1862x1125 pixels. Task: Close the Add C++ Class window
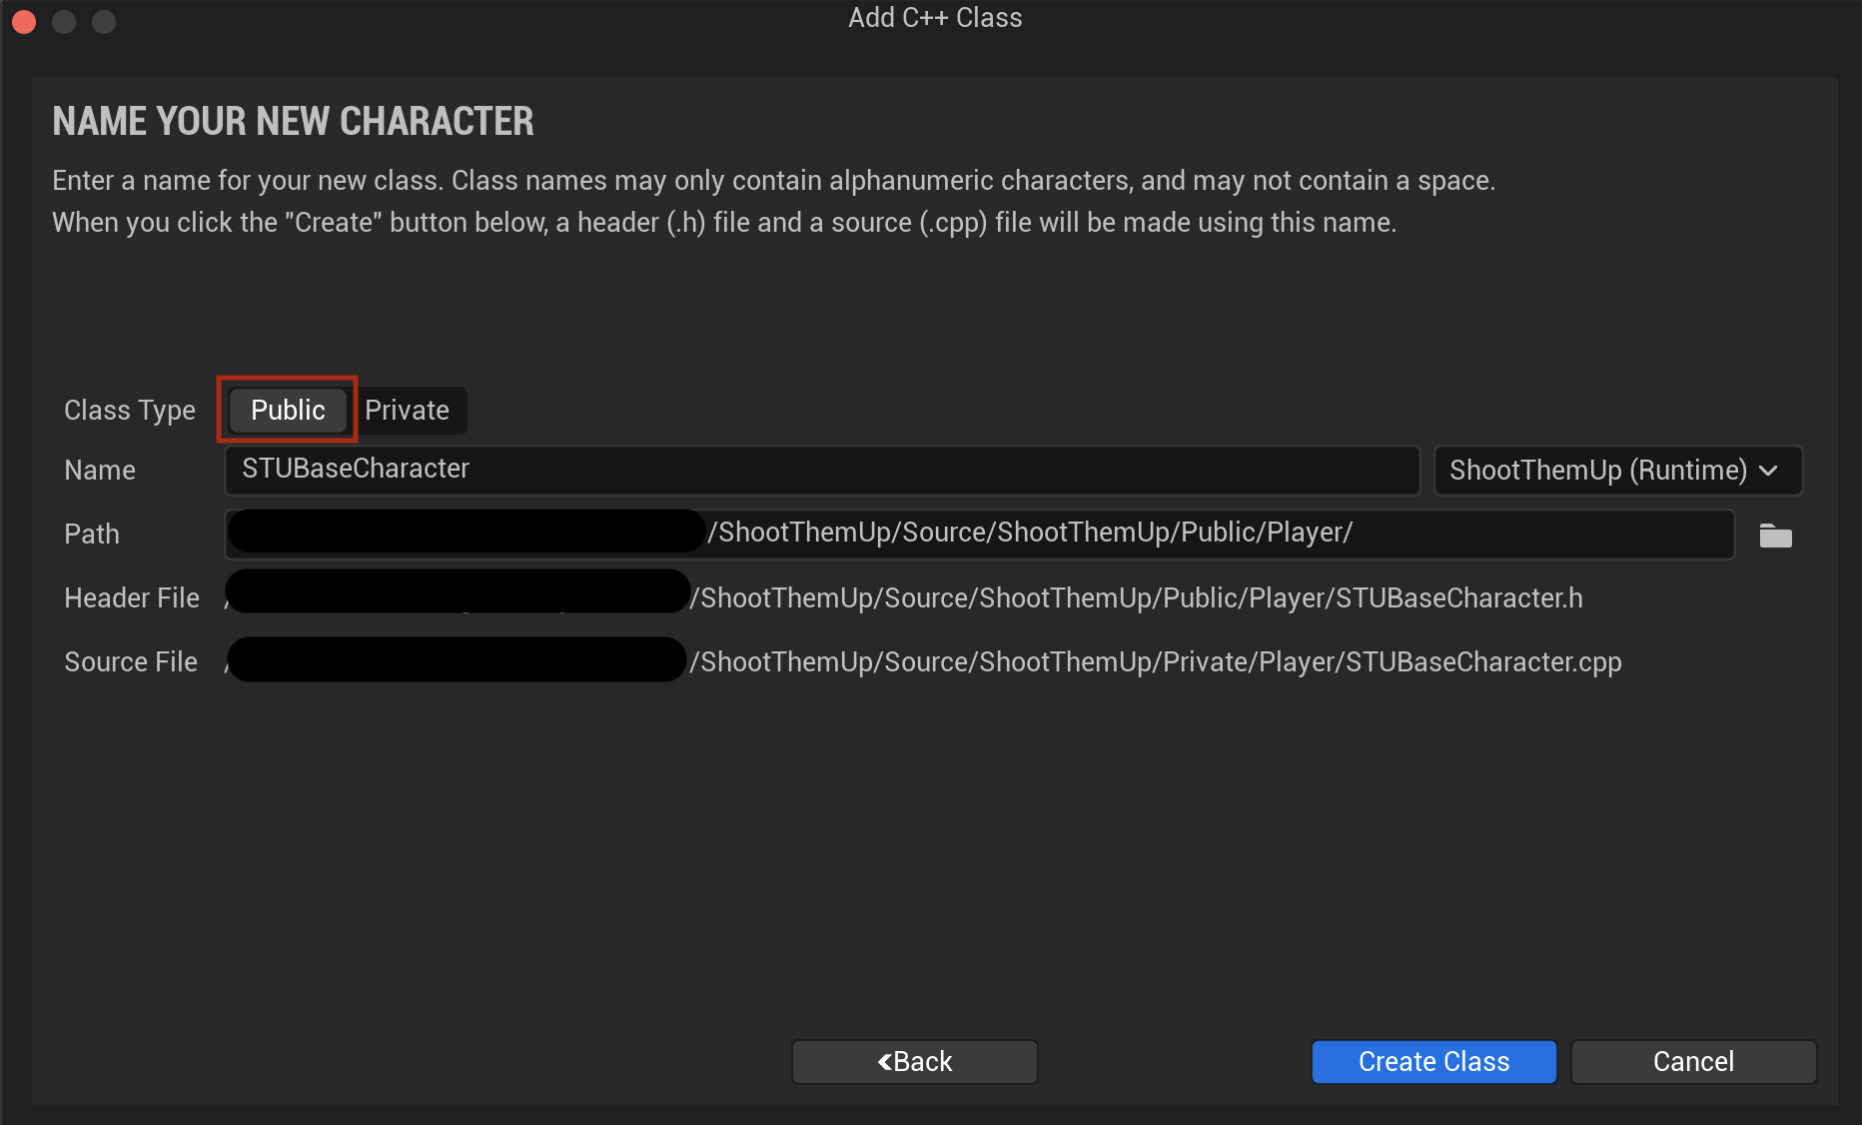click(x=24, y=21)
